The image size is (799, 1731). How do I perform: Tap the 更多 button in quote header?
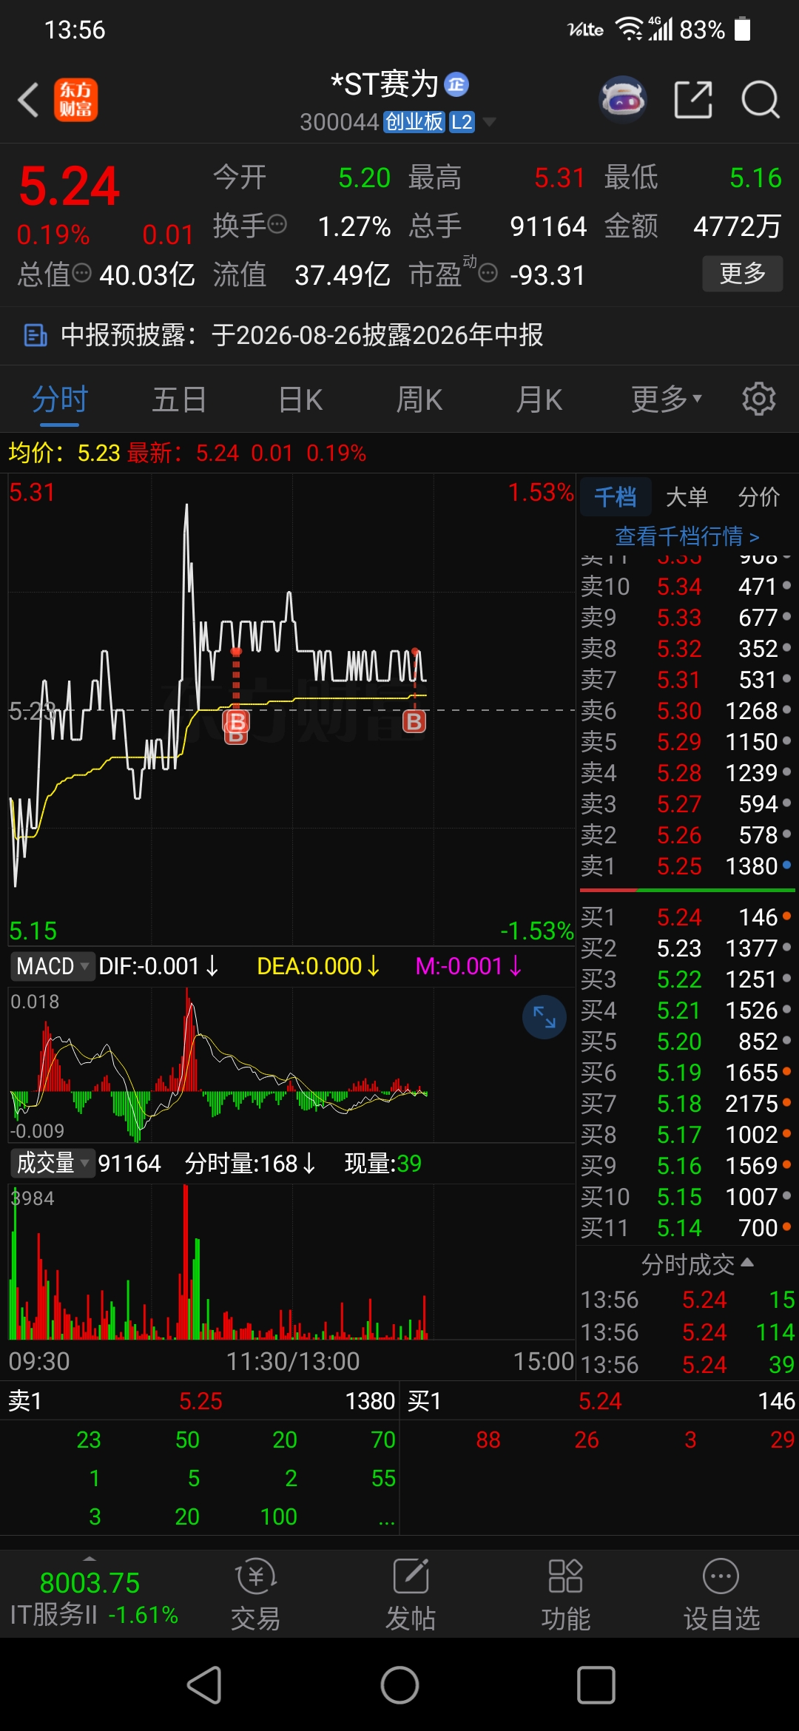tap(743, 274)
